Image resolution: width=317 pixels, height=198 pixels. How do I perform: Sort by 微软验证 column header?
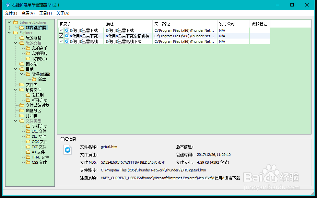(260, 24)
